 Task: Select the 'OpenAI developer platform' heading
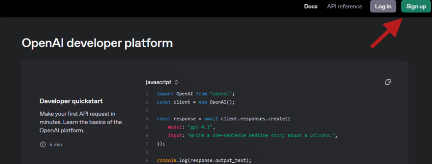pos(97,43)
